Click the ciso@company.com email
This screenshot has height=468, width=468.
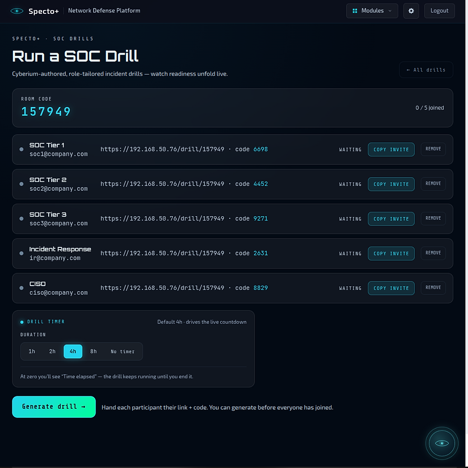point(58,292)
